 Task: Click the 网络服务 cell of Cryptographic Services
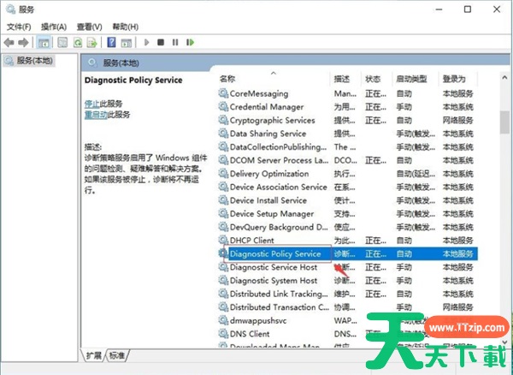point(457,121)
